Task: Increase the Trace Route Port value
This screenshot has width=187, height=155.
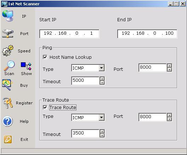Action: (169, 115)
